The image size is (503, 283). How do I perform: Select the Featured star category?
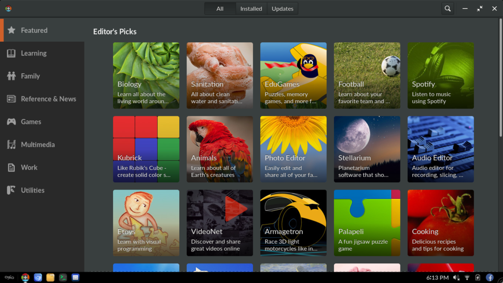point(42,30)
